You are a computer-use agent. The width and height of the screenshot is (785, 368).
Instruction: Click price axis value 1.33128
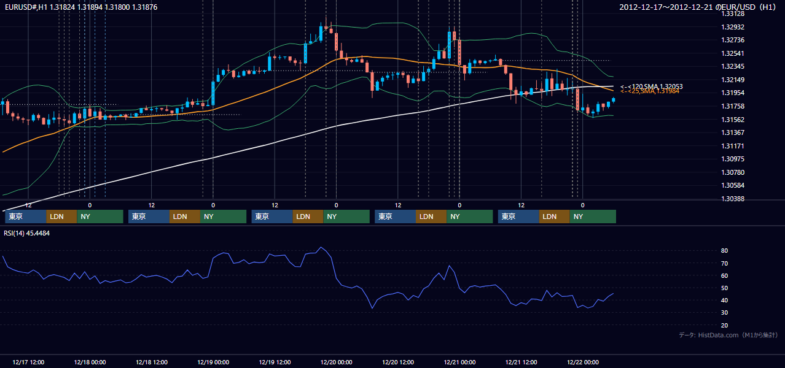pyautogui.click(x=733, y=14)
